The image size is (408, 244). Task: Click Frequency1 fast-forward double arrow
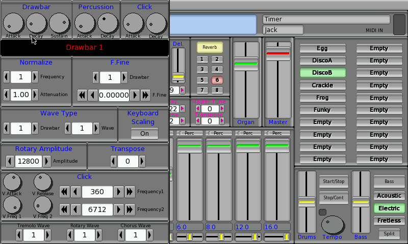point(130,192)
